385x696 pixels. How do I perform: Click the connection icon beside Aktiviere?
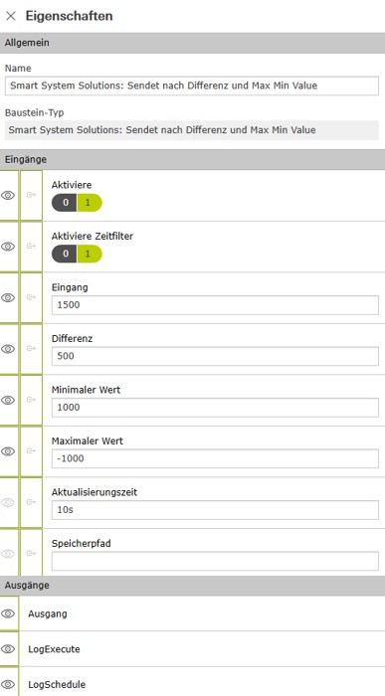(x=31, y=195)
